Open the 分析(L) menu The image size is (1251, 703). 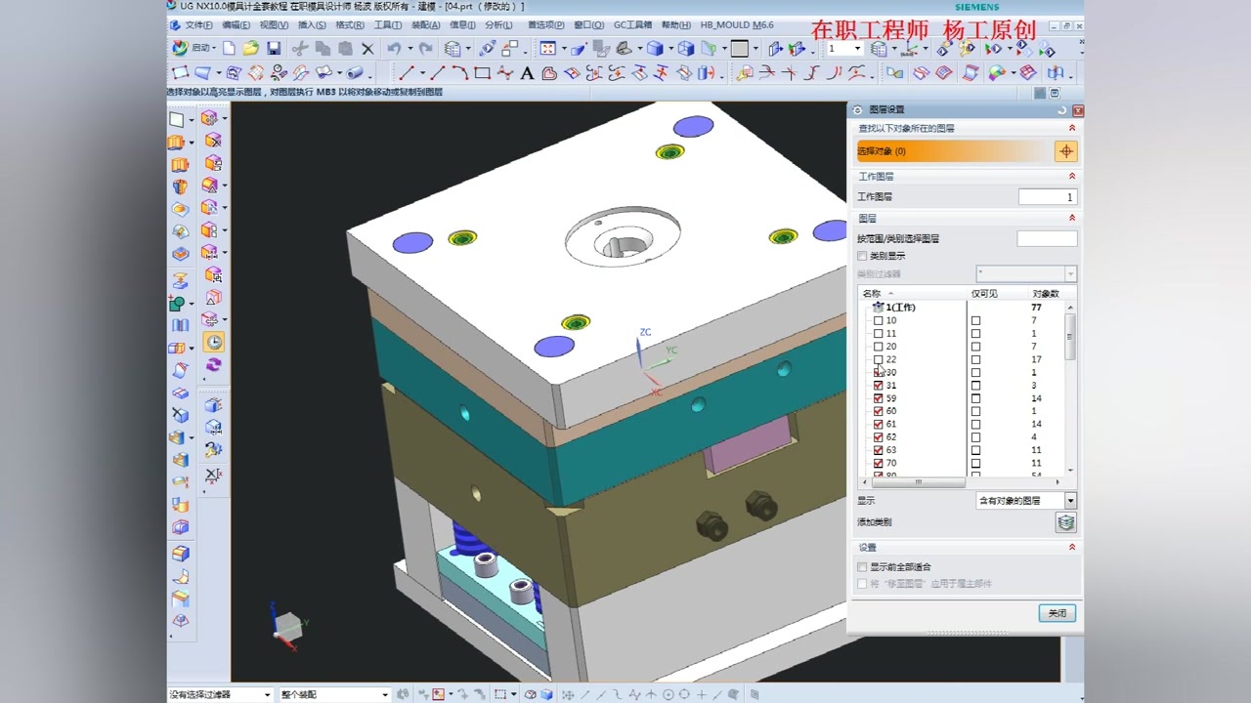coord(498,24)
